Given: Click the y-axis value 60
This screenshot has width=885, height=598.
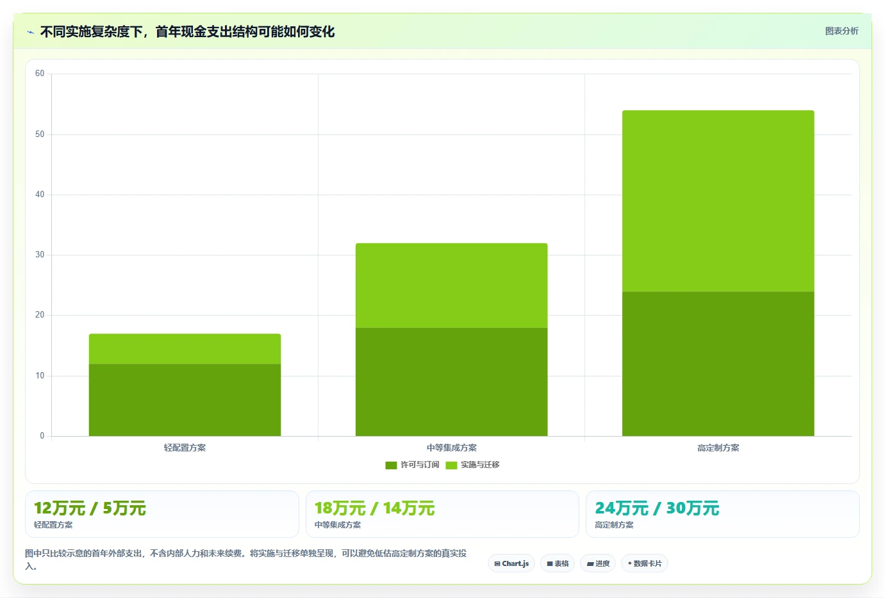Looking at the screenshot, I should [40, 74].
